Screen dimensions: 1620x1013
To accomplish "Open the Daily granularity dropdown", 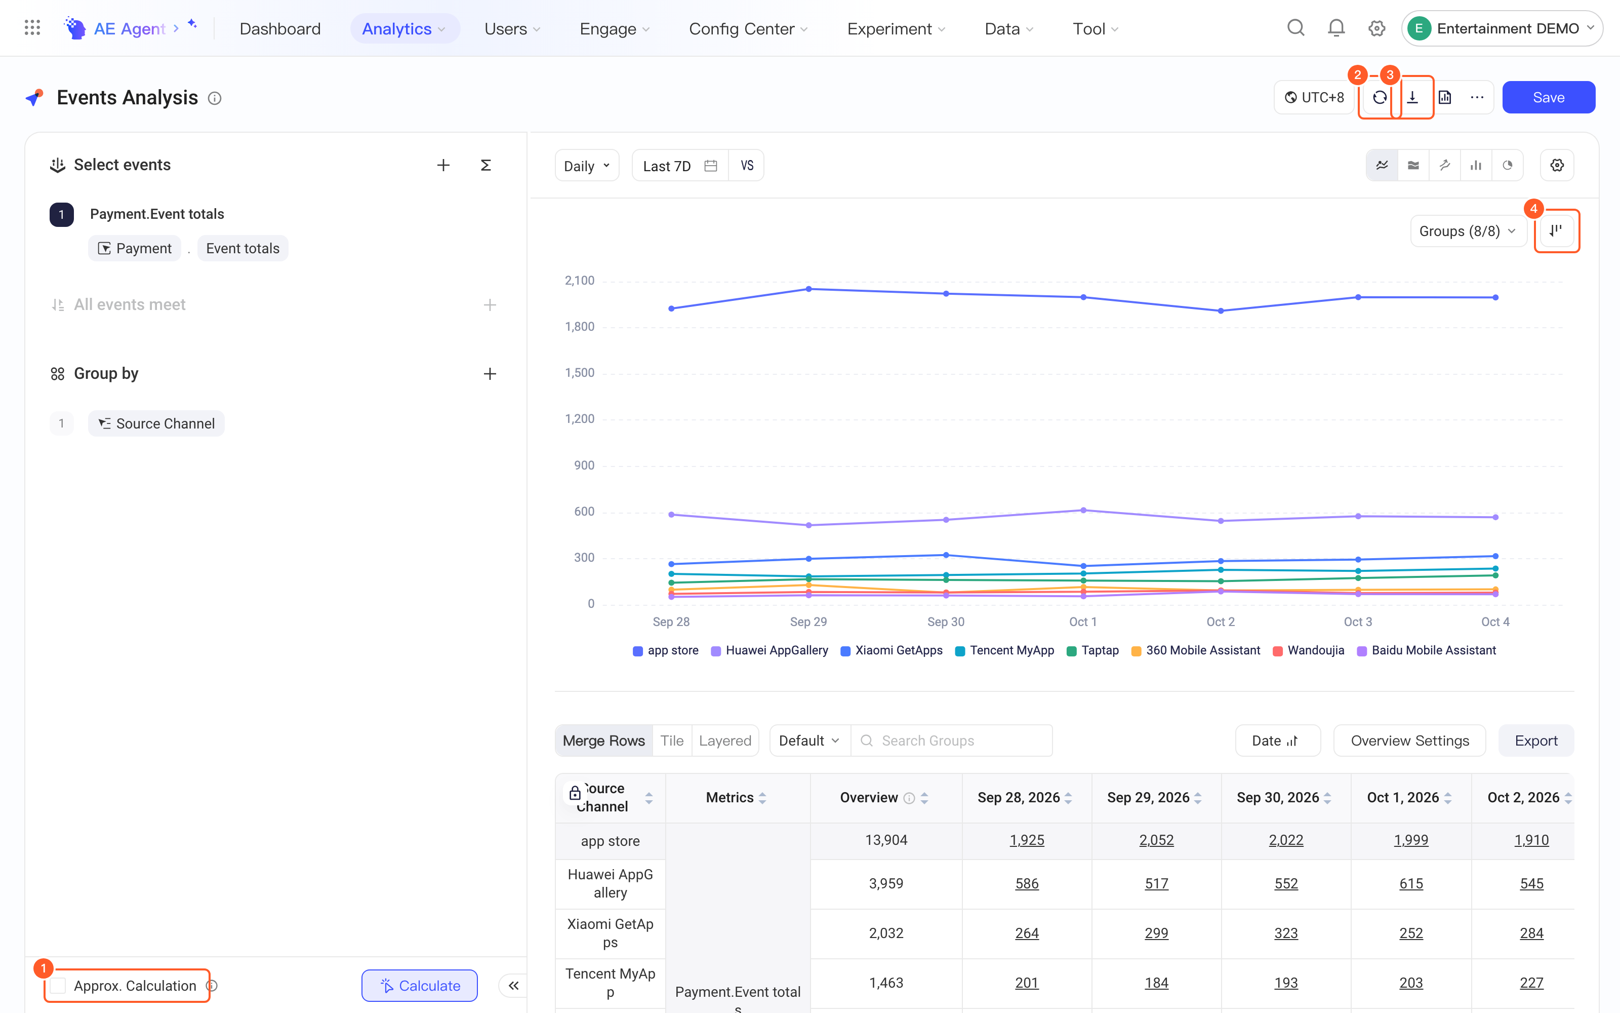I will (x=587, y=166).
